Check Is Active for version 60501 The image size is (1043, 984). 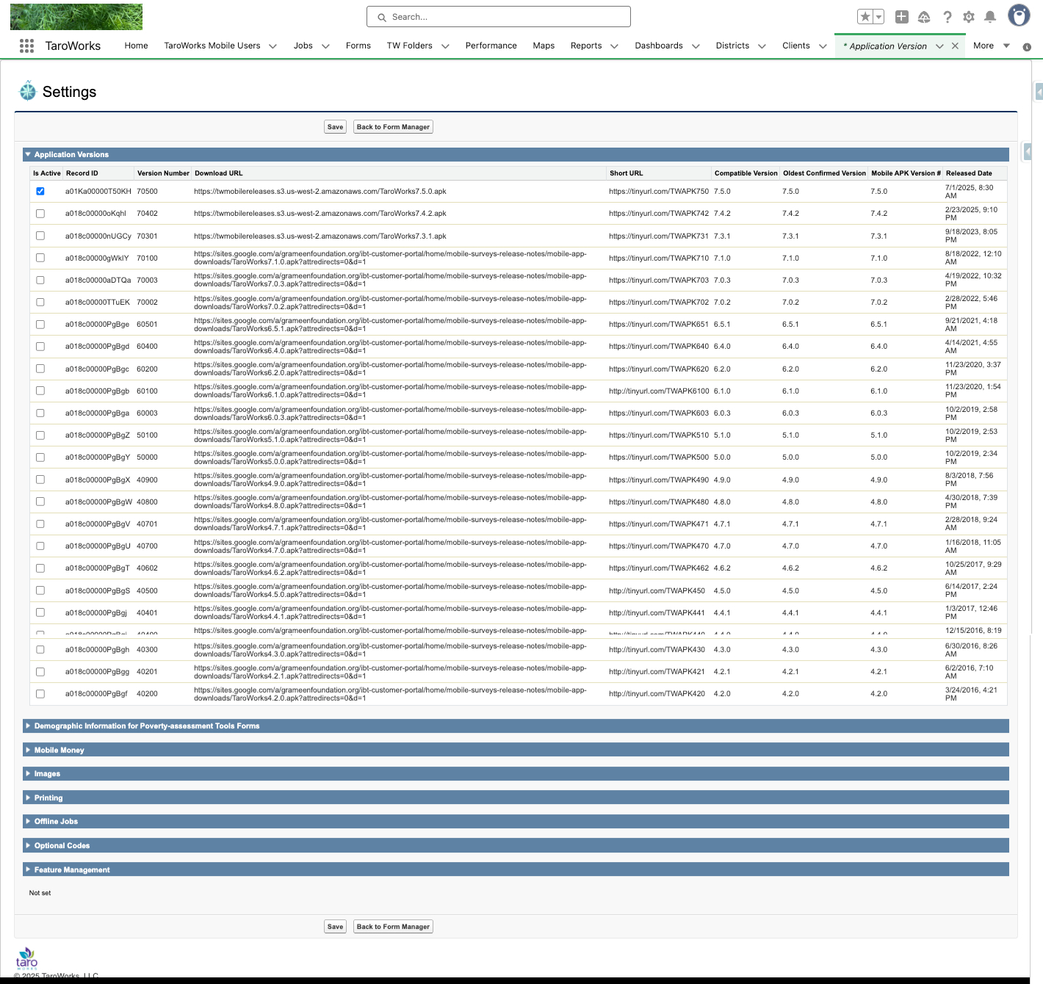(40, 325)
